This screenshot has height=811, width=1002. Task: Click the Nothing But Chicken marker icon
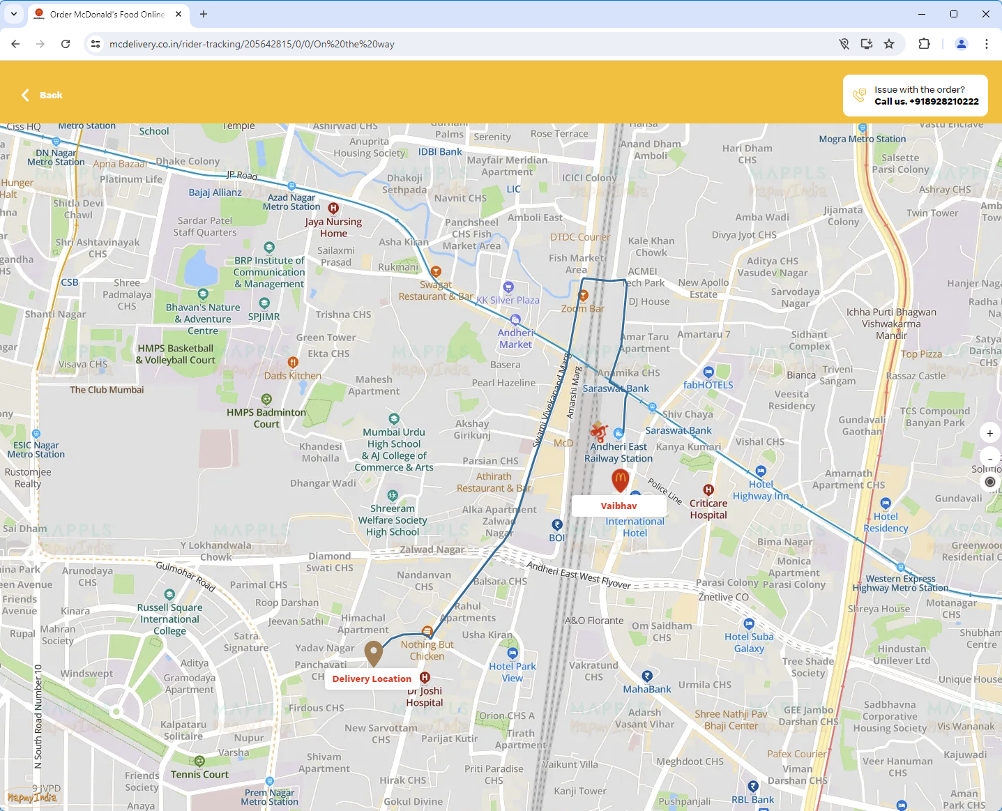pyautogui.click(x=427, y=631)
